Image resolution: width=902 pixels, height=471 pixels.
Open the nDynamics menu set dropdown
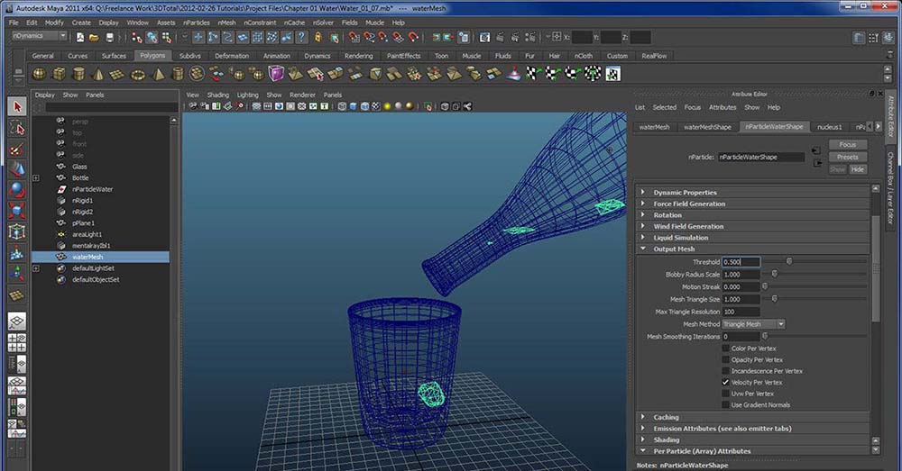coord(38,37)
